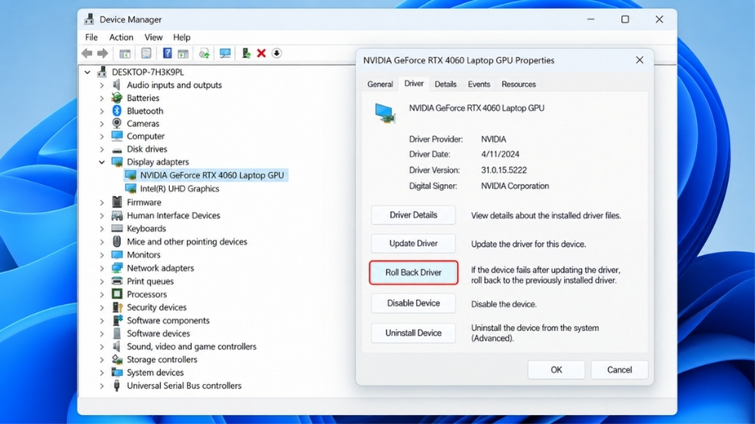Click the Print queues printer icon
The width and height of the screenshot is (755, 424).
117,281
